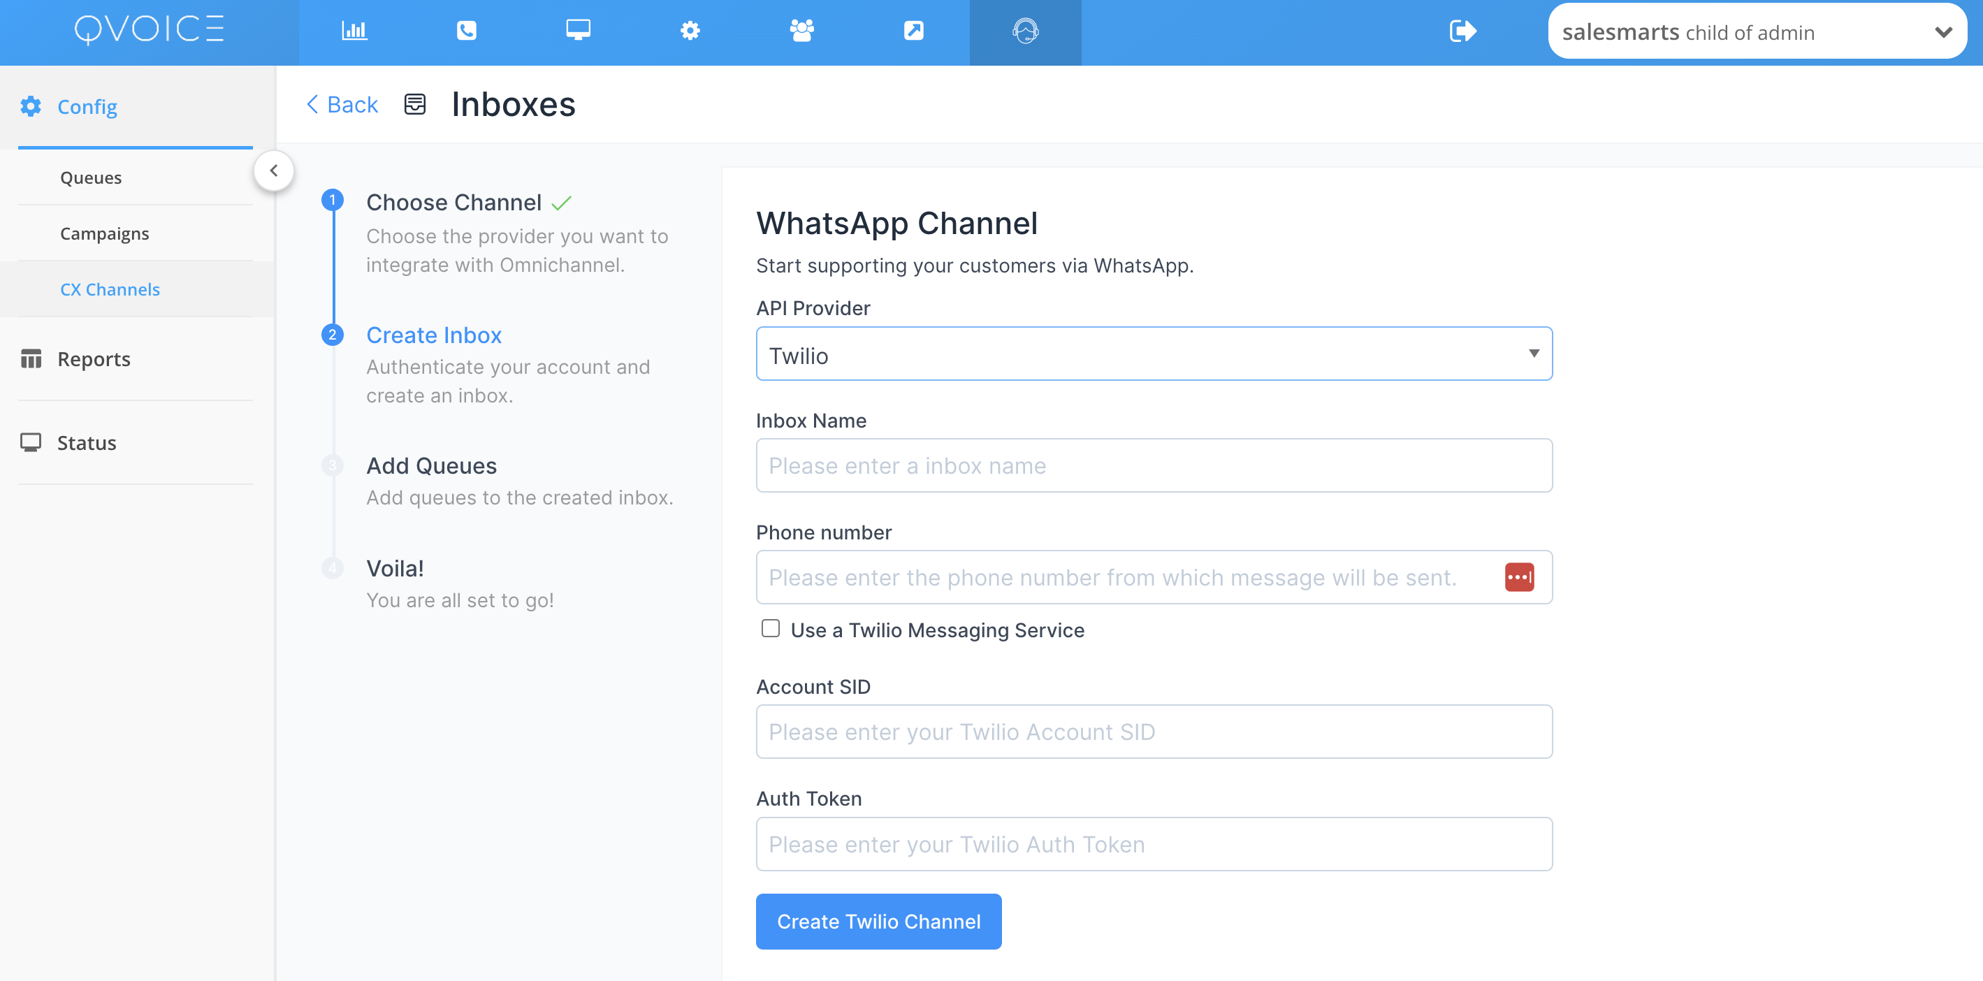Click the Voila! step
The width and height of the screenshot is (1983, 981).
click(395, 568)
